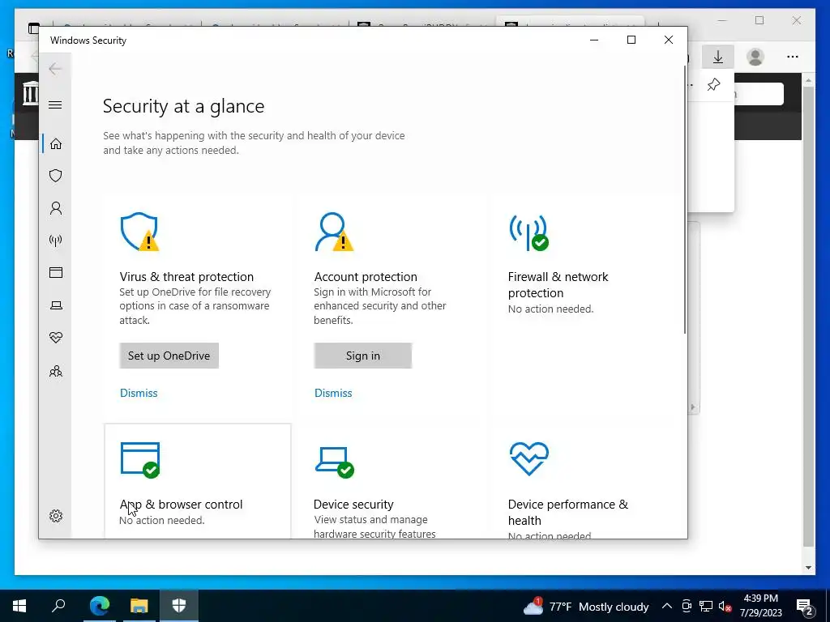Open the taskbar Search icon
Viewport: 830px width, 622px height.
(58, 606)
